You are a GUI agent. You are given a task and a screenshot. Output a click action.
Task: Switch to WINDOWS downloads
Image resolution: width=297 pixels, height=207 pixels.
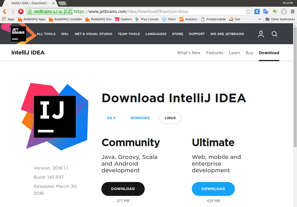point(140,118)
